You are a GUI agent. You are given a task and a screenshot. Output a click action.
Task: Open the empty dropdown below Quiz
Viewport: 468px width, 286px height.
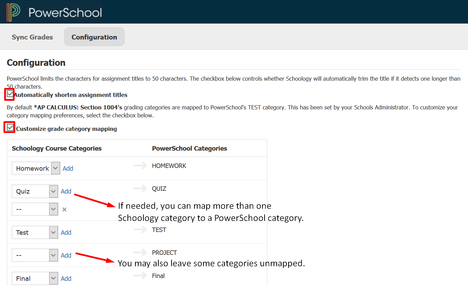pyautogui.click(x=35, y=209)
